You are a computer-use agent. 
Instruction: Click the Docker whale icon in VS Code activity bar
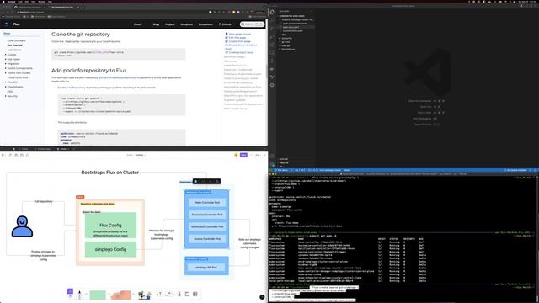tap(272, 69)
